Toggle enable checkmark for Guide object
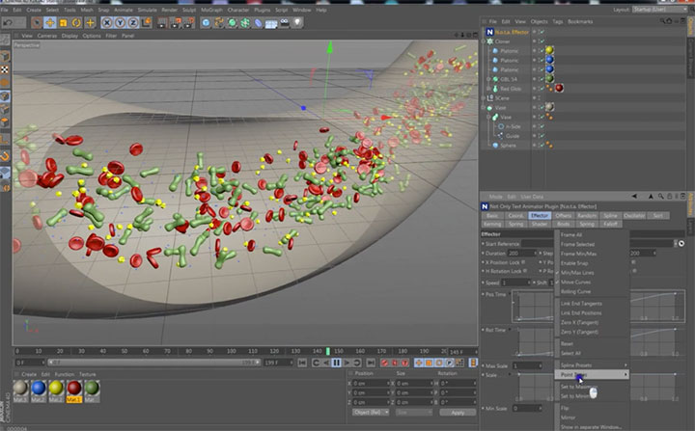695x431 pixels. (542, 136)
